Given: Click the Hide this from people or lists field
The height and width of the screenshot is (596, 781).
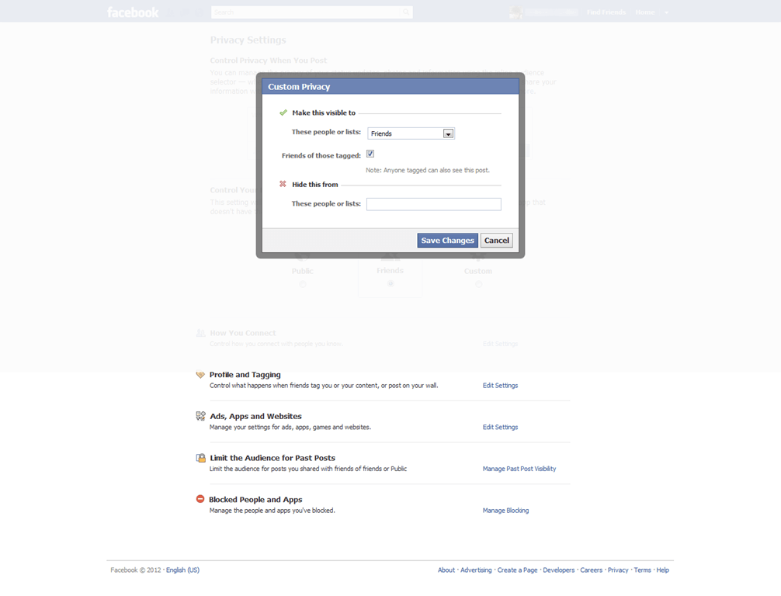Looking at the screenshot, I should pos(434,204).
